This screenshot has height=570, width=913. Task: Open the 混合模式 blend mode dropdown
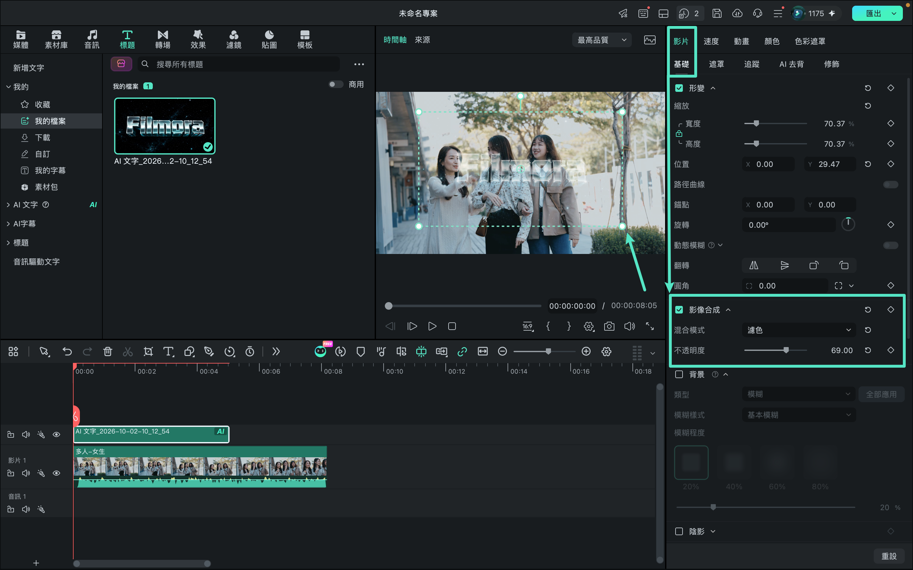[799, 330]
